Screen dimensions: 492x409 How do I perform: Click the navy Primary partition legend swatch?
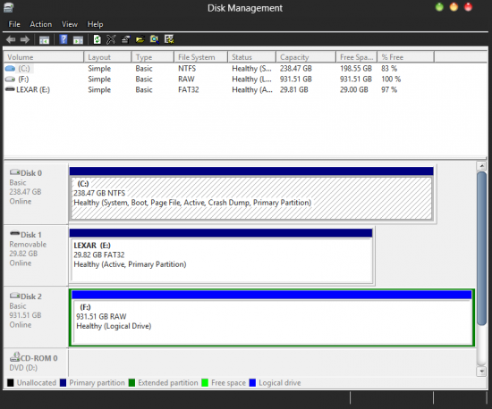tap(64, 383)
